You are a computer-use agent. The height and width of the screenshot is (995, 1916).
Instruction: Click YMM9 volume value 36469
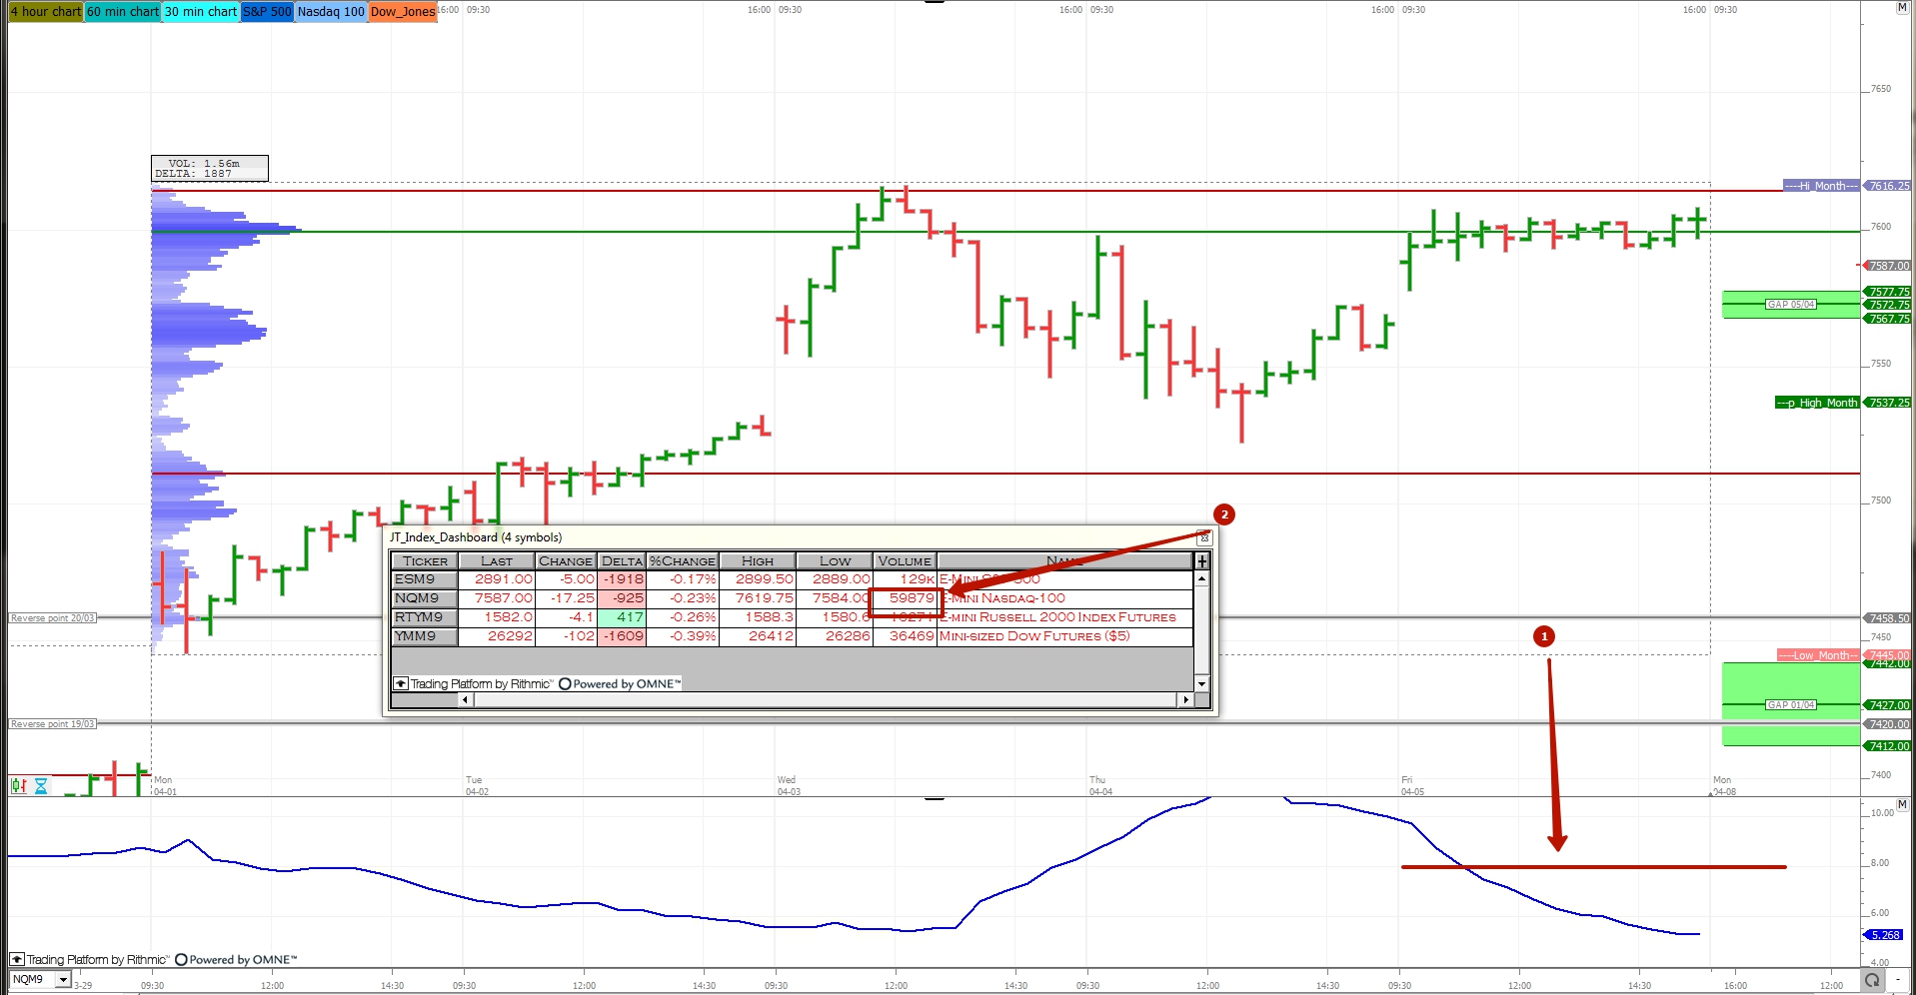point(911,636)
